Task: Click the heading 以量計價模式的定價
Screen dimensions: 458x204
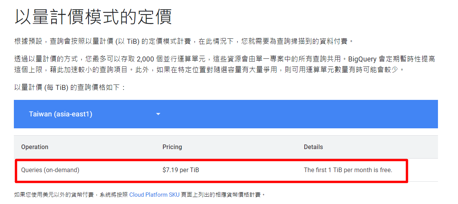Action: click(93, 17)
